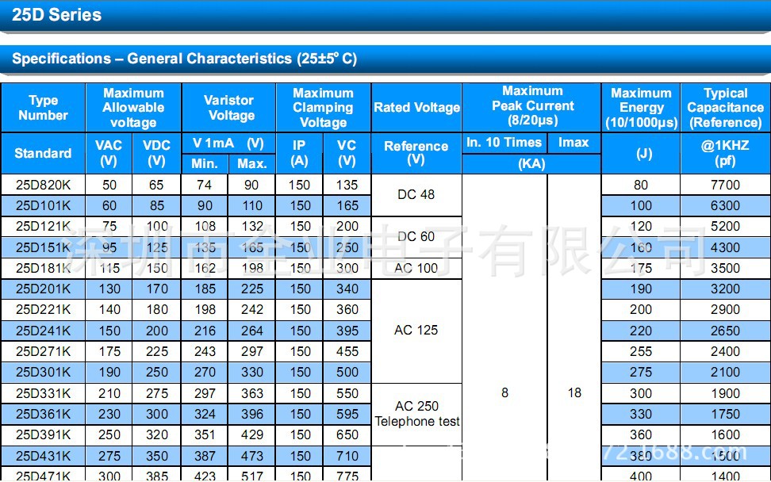Click the Rated Voltage column header
Viewport: 771px width, 482px height.
click(416, 108)
